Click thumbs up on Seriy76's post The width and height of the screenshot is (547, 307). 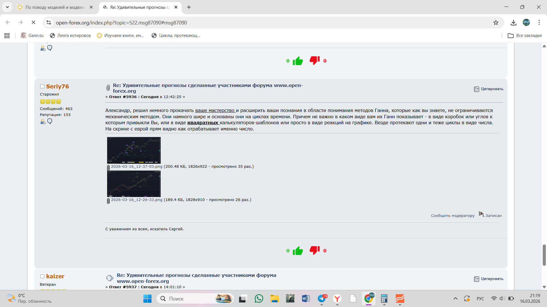(298, 250)
